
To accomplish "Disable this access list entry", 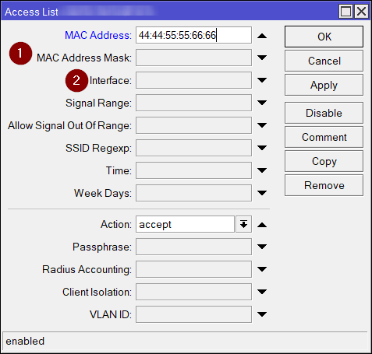I will (x=324, y=113).
